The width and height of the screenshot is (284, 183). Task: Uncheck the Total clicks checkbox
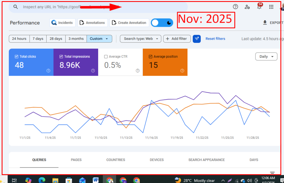[16, 57]
